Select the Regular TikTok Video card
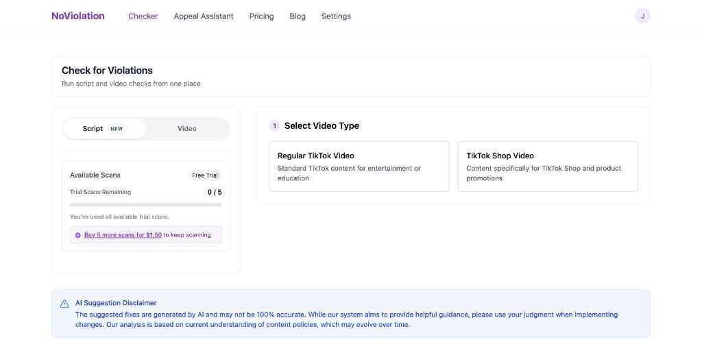 pyautogui.click(x=359, y=167)
